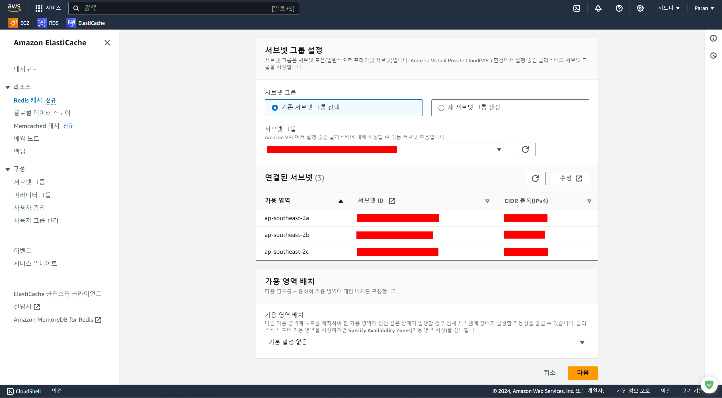Click the ap-southeast-2a zone cell
The height and width of the screenshot is (398, 722).
click(x=287, y=218)
